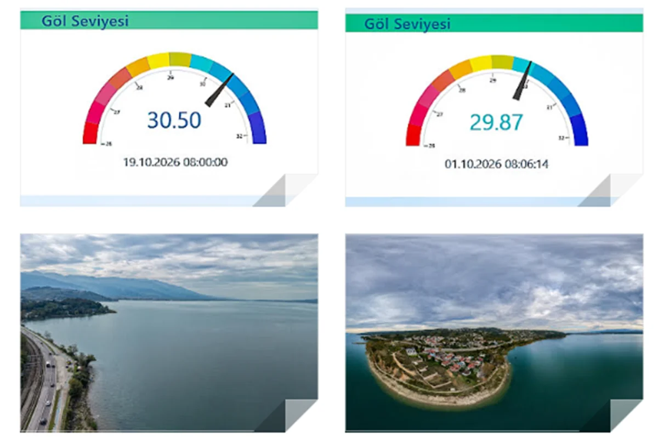
Task: Open the lakeside highway aerial photo
Action: (169, 332)
